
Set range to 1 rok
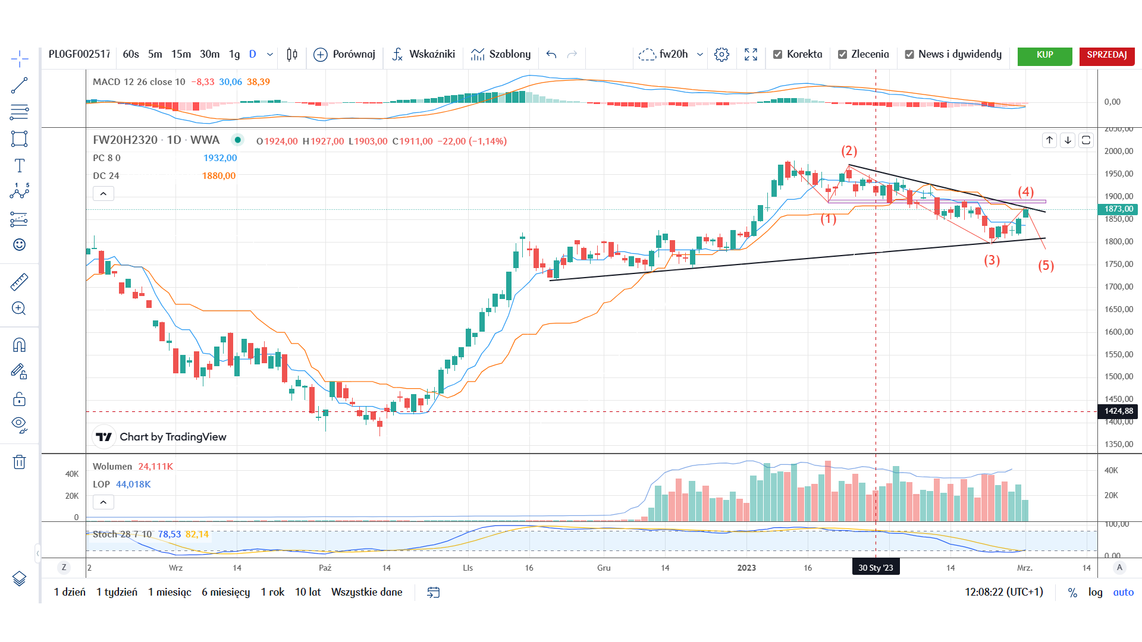pyautogui.click(x=272, y=593)
